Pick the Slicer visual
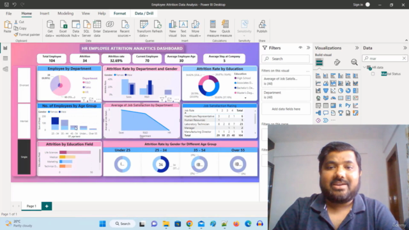Image resolution: width=409 pixels, height=230 pixels. 318,105
